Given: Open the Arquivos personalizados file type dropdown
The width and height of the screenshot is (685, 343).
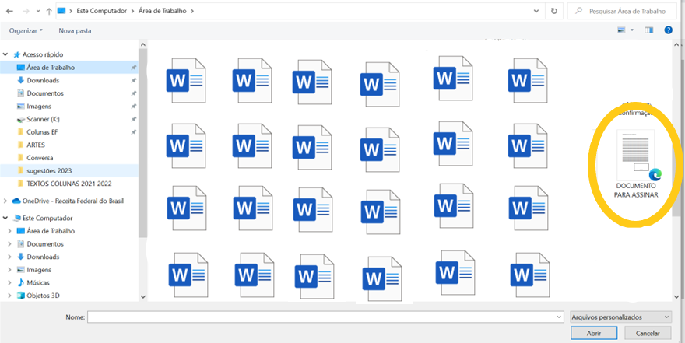Looking at the screenshot, I should [620, 317].
